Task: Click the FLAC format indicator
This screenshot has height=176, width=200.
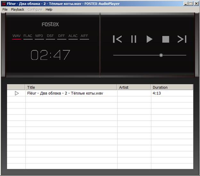Action: (x=28, y=36)
